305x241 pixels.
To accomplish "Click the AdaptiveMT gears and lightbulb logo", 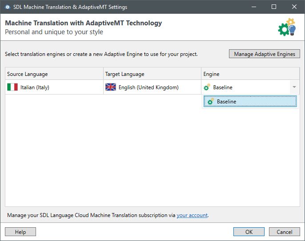I will pyautogui.click(x=286, y=28).
